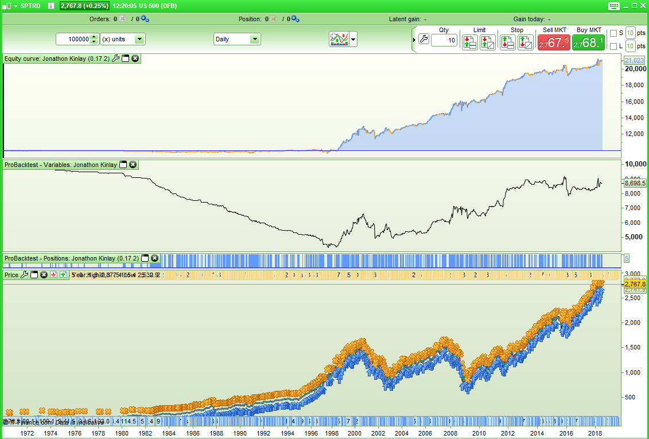Screen dimensions: 649x439
Task: Enable the L limit checkbox
Action: (x=613, y=46)
